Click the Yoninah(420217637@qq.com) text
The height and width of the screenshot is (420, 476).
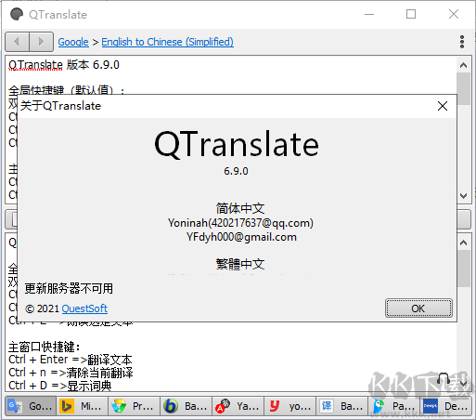[240, 223]
